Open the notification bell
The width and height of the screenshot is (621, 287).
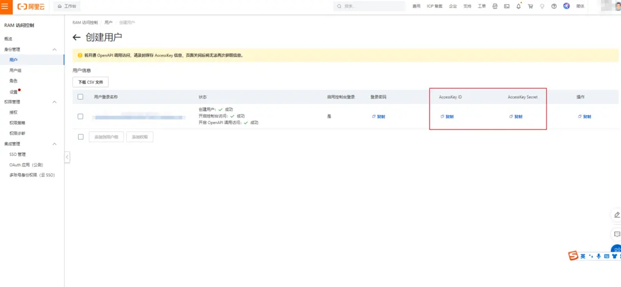(x=519, y=6)
